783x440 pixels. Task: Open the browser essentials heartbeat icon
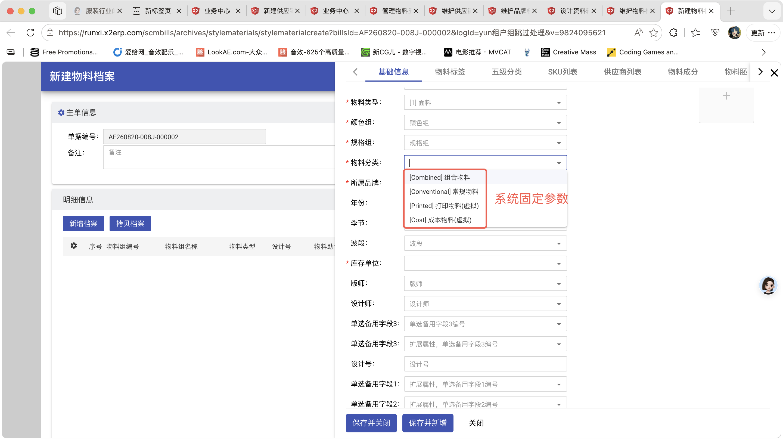[x=715, y=33]
